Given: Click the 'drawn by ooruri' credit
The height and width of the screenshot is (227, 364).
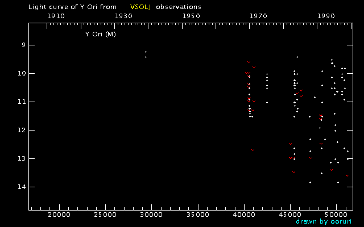Looking at the screenshot, I should click(324, 221).
